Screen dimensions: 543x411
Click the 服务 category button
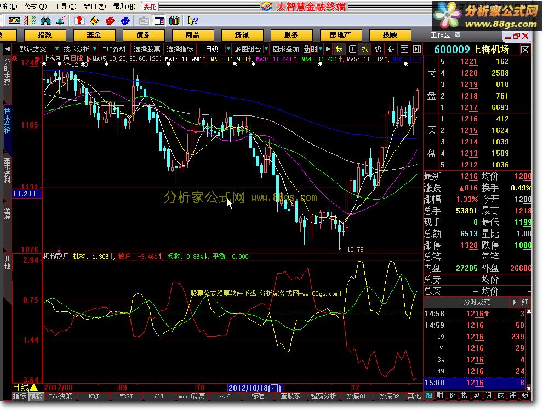tap(291, 35)
